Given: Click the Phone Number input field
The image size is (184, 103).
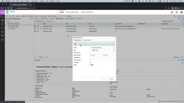Looking at the screenshot, I should tap(102, 60).
